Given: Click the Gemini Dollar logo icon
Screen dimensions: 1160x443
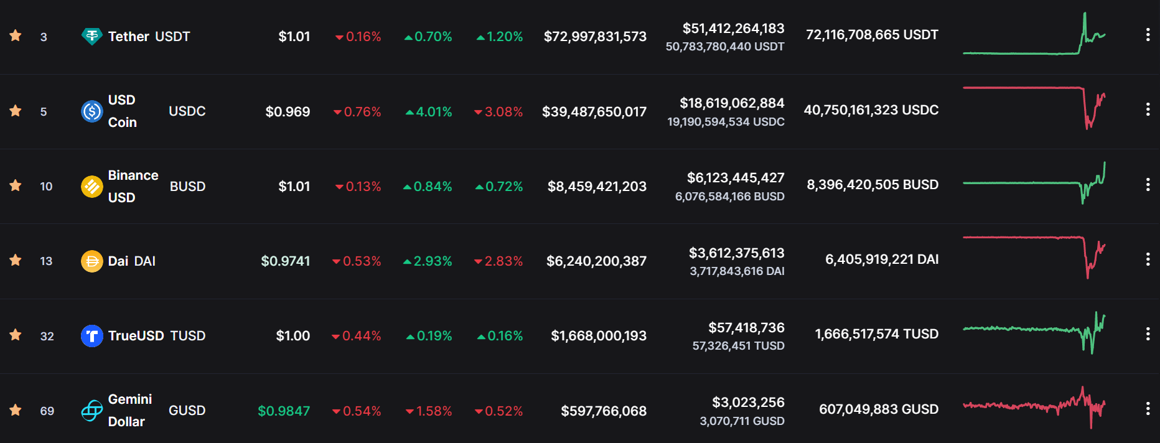Looking at the screenshot, I should (91, 411).
